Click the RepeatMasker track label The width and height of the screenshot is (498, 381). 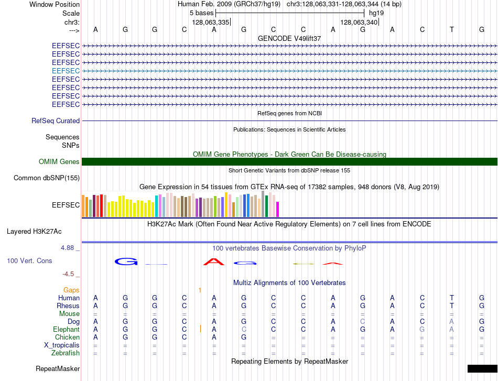58,368
